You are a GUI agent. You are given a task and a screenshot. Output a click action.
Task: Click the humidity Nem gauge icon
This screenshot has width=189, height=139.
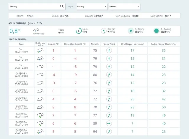[79, 31]
